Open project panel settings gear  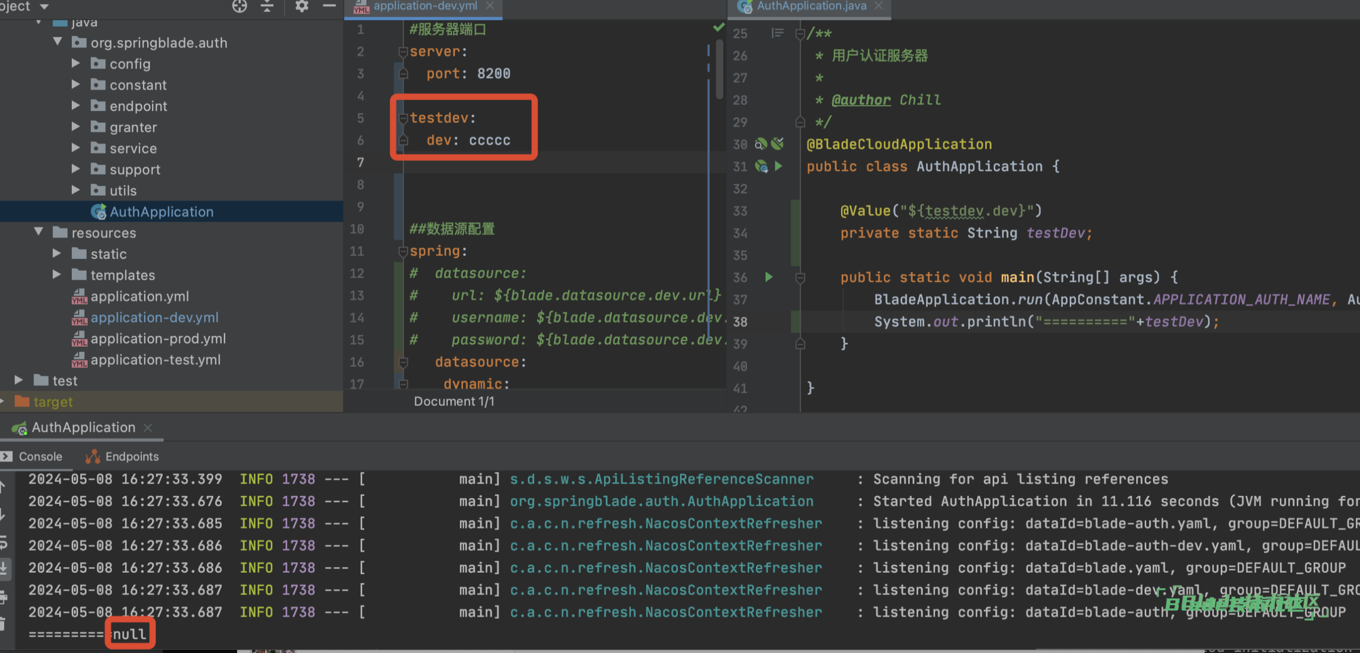point(301,6)
